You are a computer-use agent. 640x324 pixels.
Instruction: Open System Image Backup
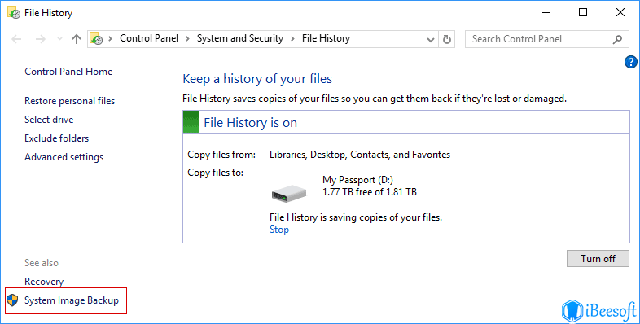pyautogui.click(x=72, y=300)
